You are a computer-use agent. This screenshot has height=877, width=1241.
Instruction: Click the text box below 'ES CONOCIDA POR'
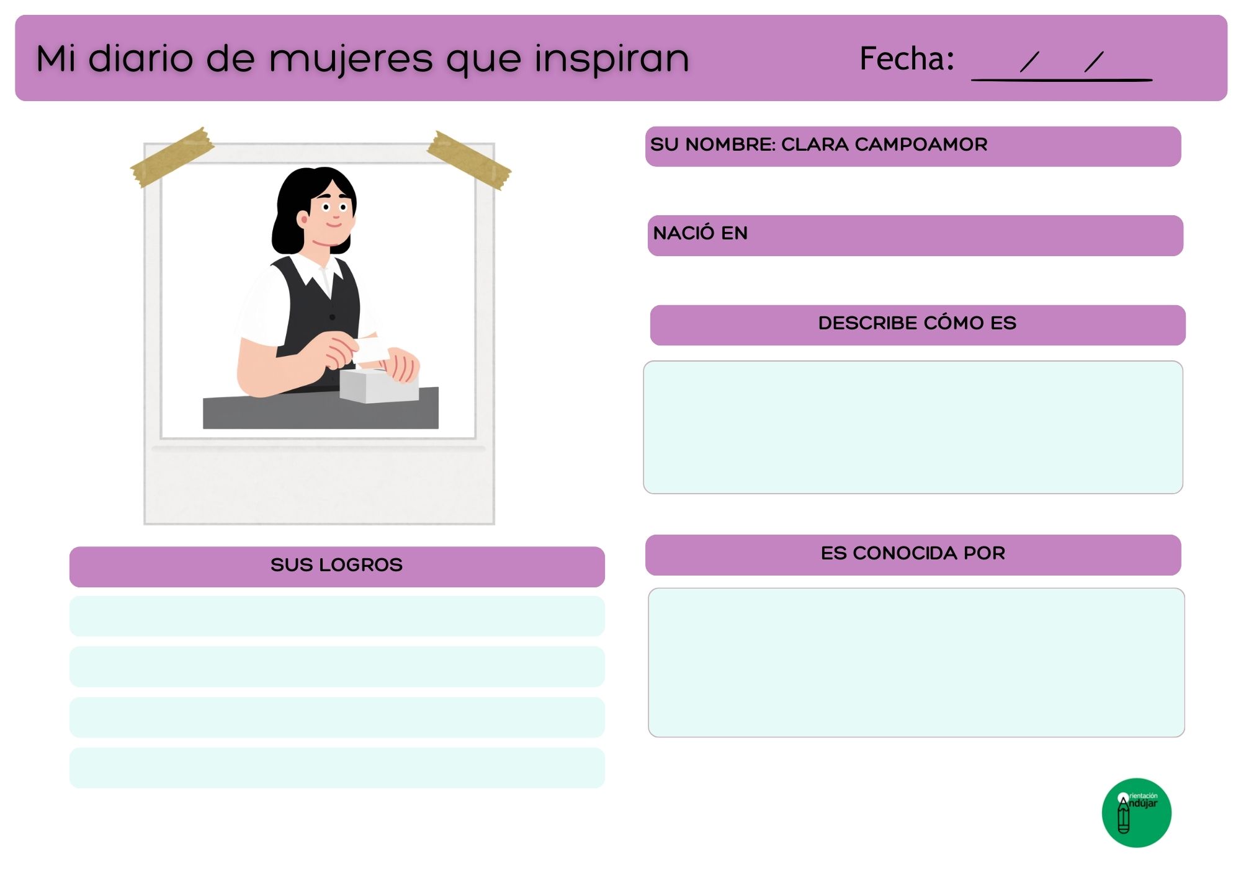click(x=916, y=662)
